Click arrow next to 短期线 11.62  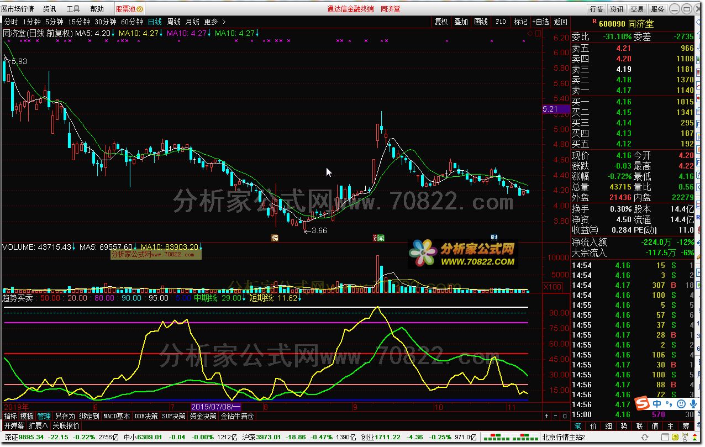click(x=300, y=298)
